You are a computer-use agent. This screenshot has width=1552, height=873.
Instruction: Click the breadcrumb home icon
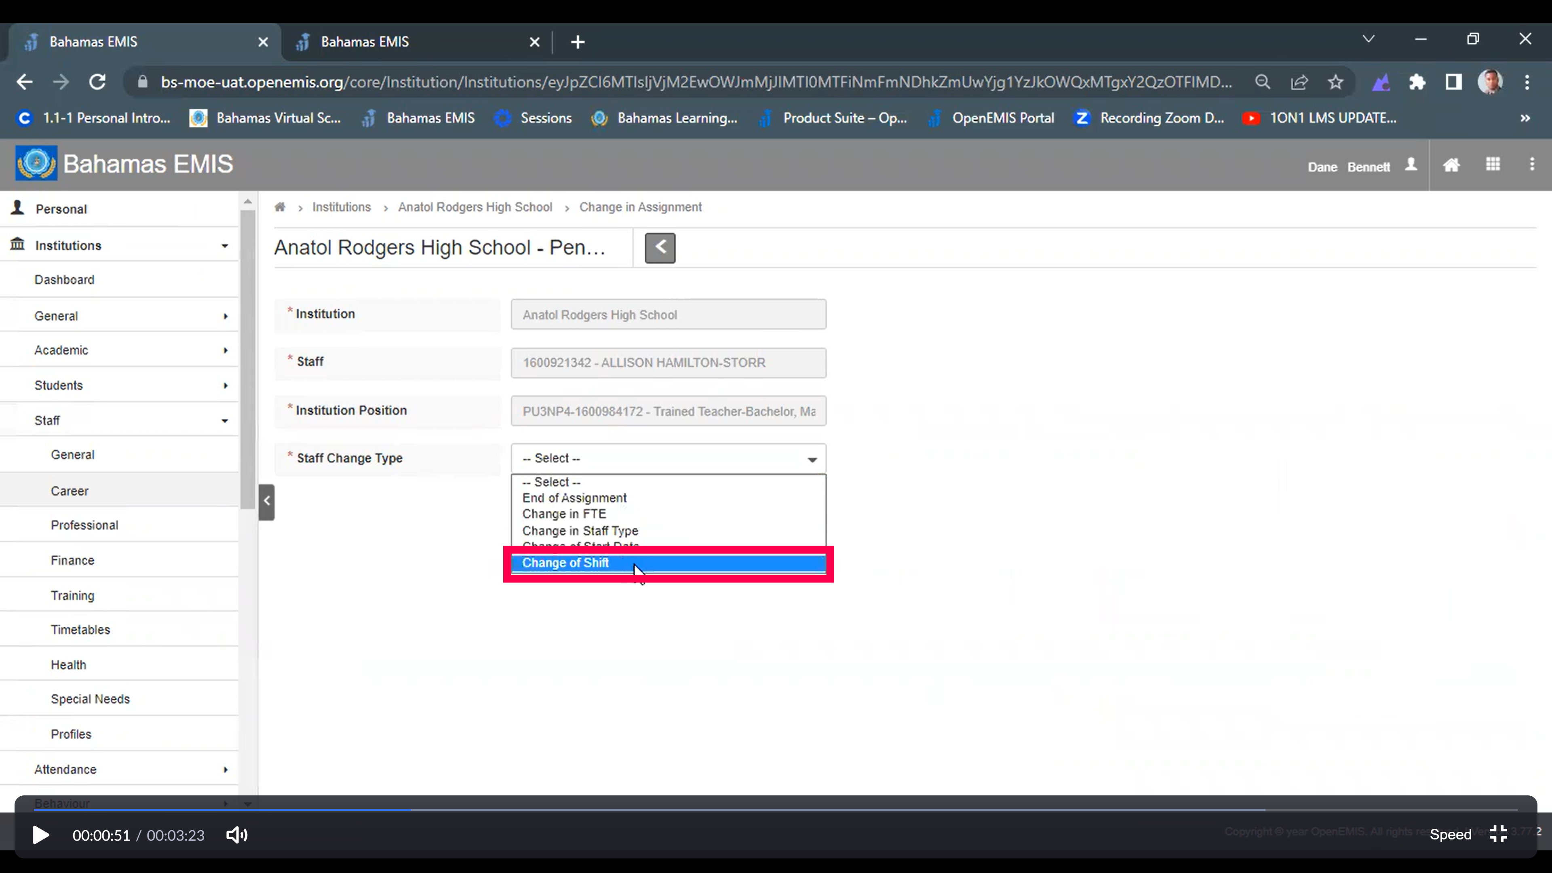pos(280,207)
